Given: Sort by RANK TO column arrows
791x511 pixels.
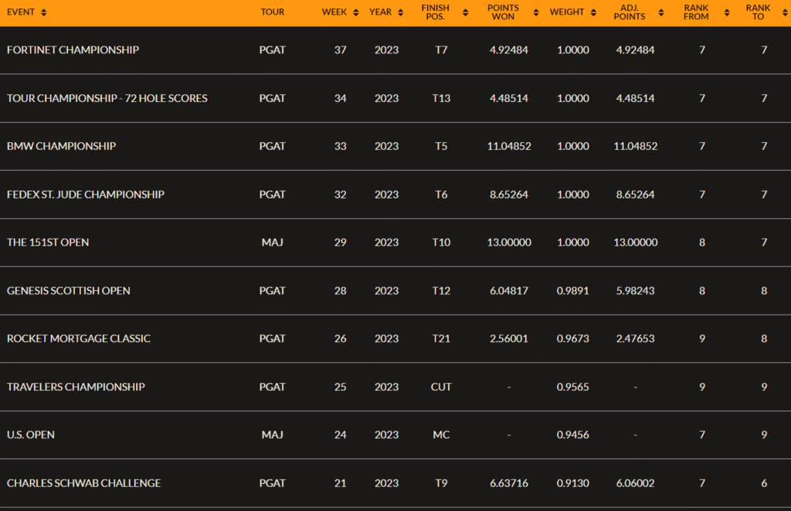Looking at the screenshot, I should point(785,12).
